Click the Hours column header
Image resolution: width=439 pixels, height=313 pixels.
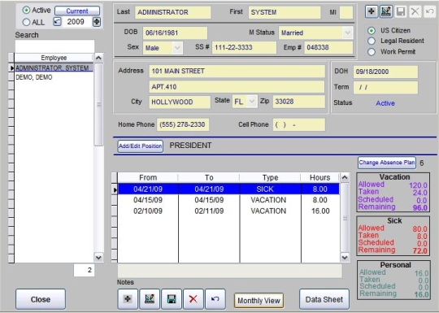point(320,178)
